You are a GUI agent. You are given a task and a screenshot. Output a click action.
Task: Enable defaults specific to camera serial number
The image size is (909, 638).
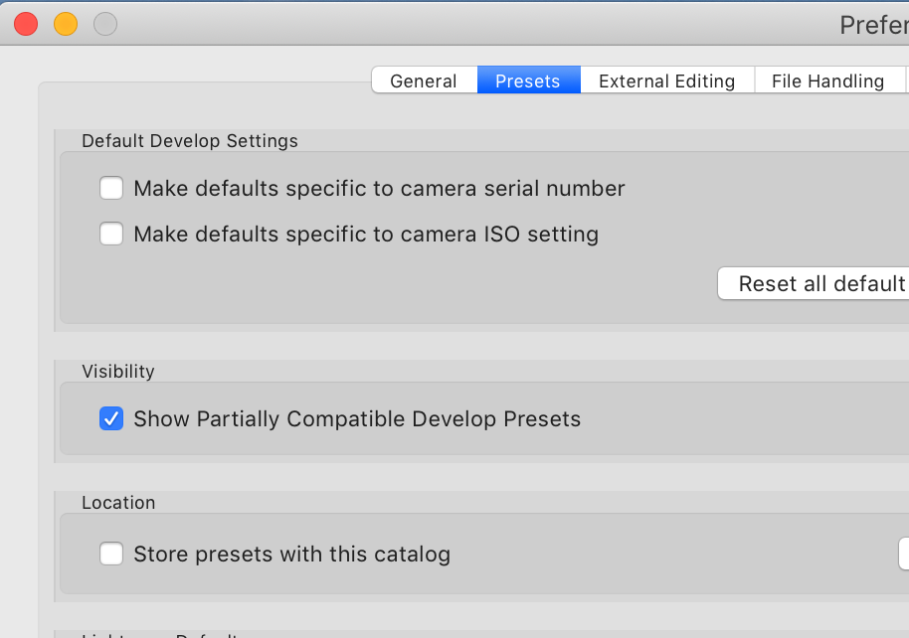[x=111, y=189]
